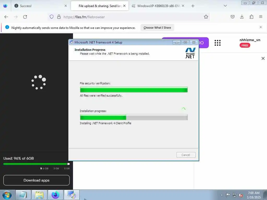Bookmark this page with the star icon
The width and height of the screenshot is (267, 200).
point(206,17)
